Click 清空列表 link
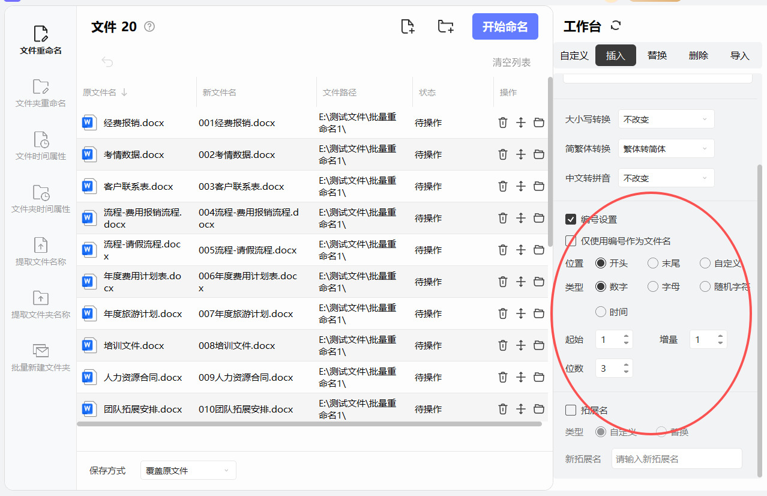This screenshot has width=767, height=496. (x=511, y=62)
